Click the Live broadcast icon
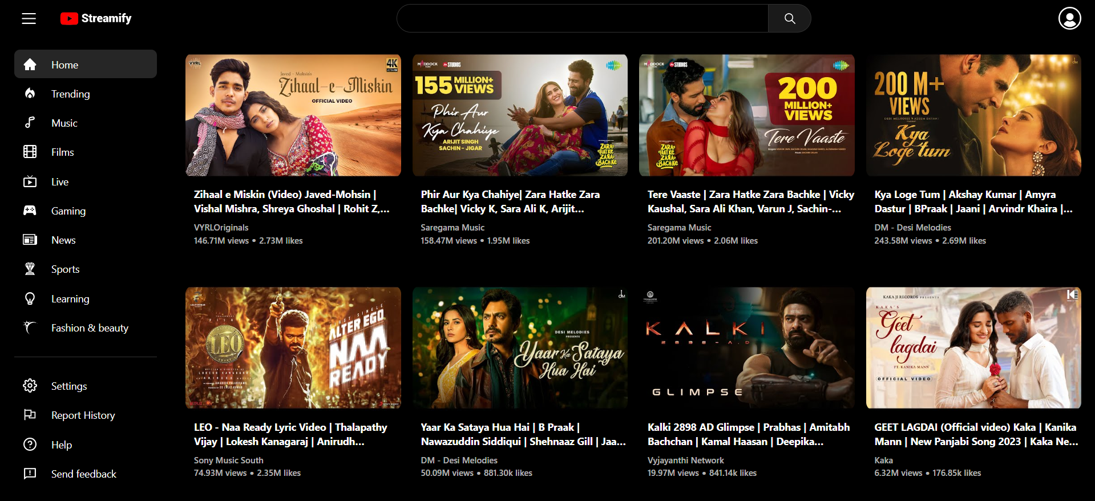1095x501 pixels. [x=30, y=181]
